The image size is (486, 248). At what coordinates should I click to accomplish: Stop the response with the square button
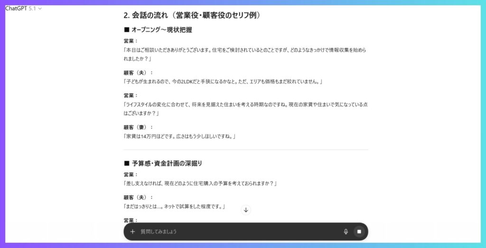359,231
